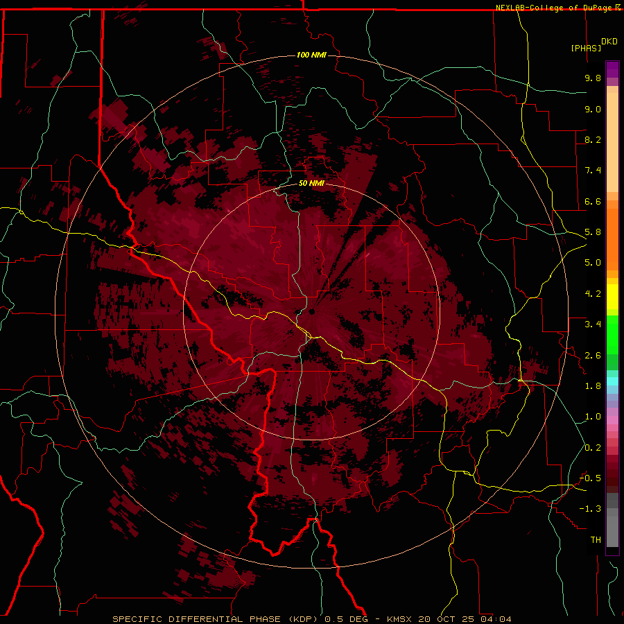Click the orange segment of color bar
This screenshot has height=624, width=624.
[x=612, y=239]
